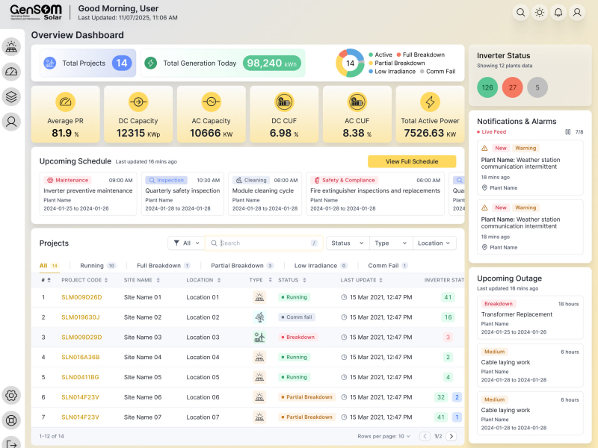Open the gauge performance sidebar icon

11,72
